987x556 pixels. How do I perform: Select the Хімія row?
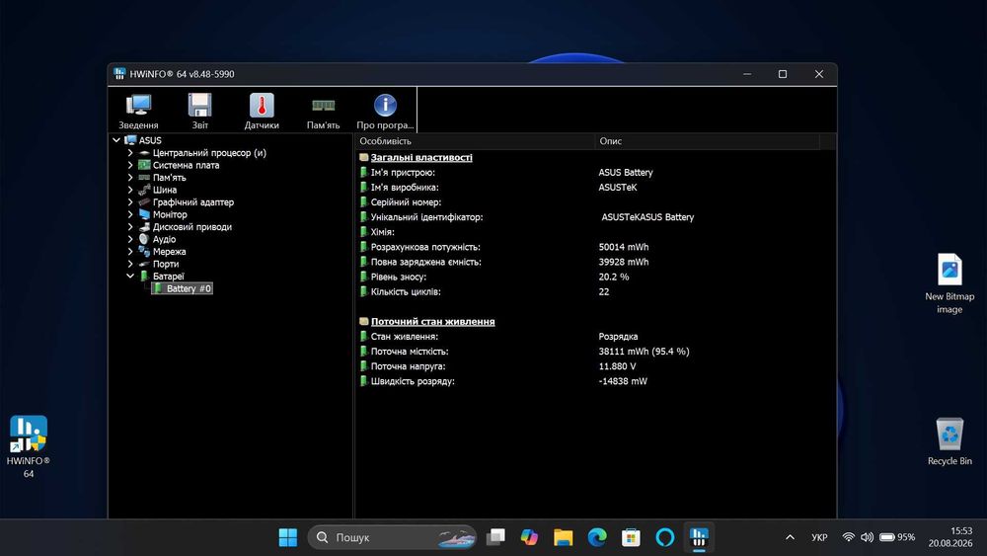click(595, 232)
